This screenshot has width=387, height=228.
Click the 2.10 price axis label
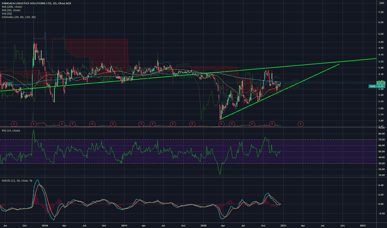pyautogui.click(x=381, y=102)
